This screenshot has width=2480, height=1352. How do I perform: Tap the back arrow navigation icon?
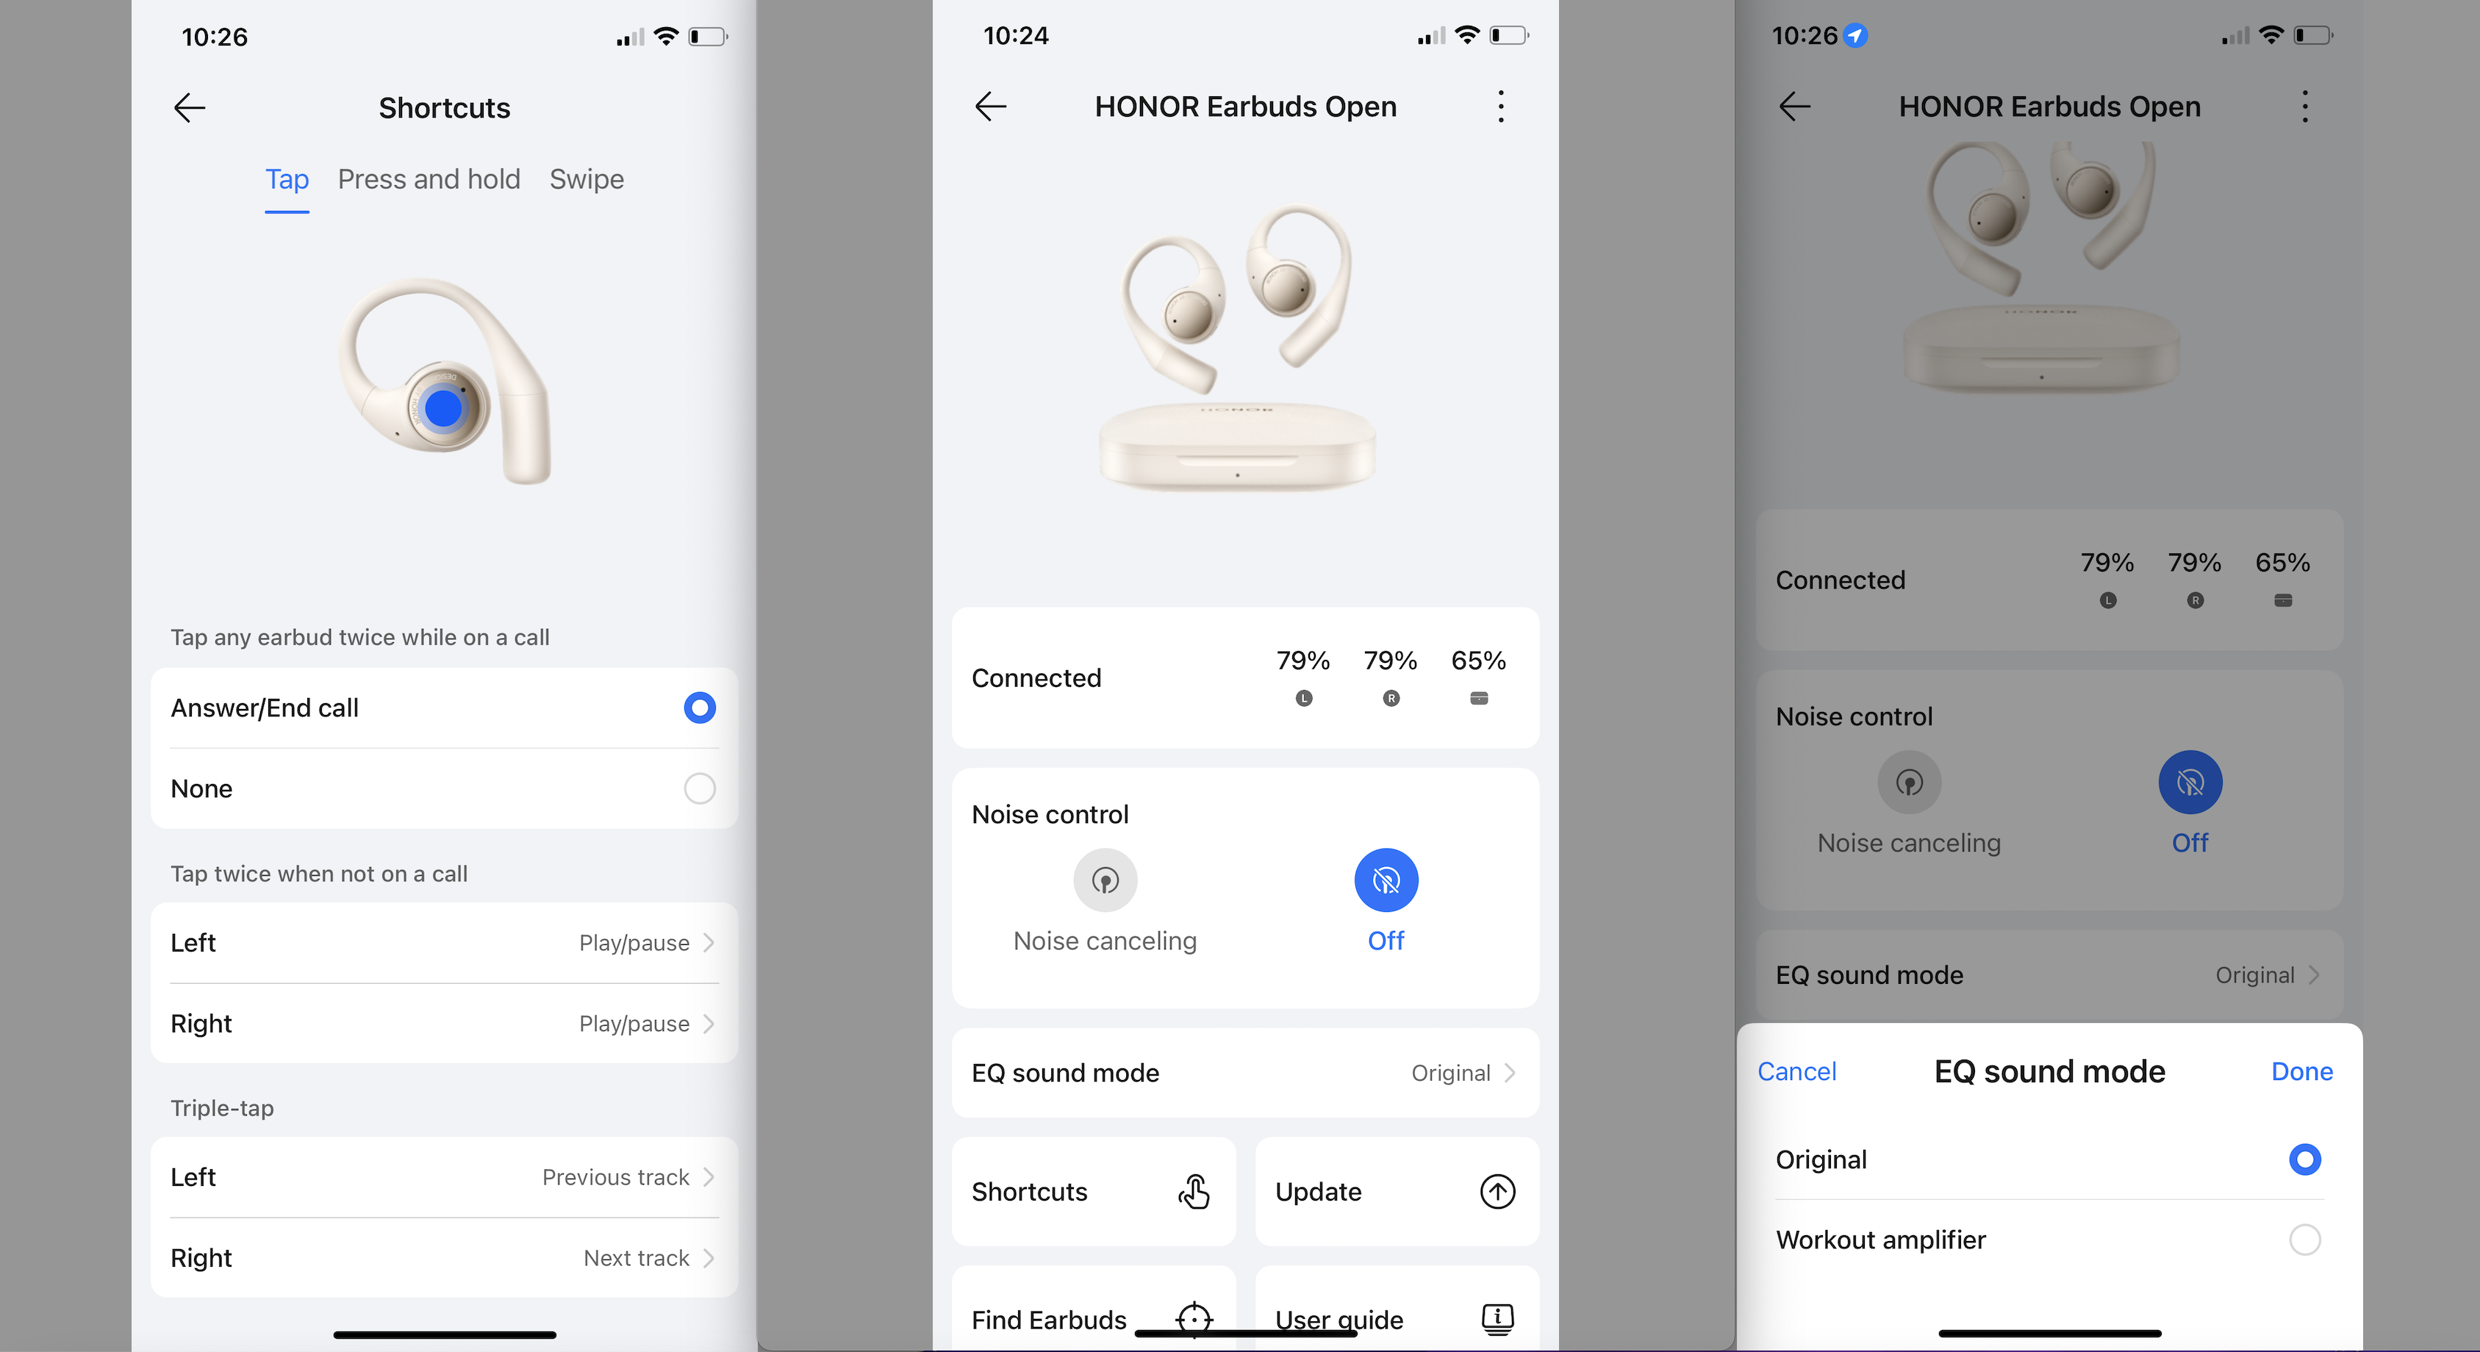pos(190,105)
